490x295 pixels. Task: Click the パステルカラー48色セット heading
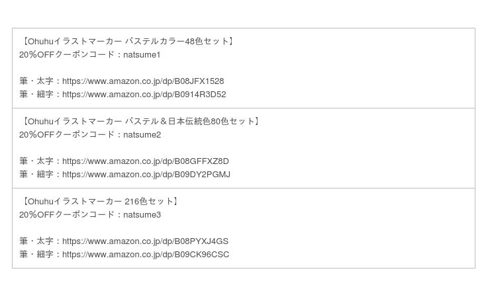click(128, 42)
